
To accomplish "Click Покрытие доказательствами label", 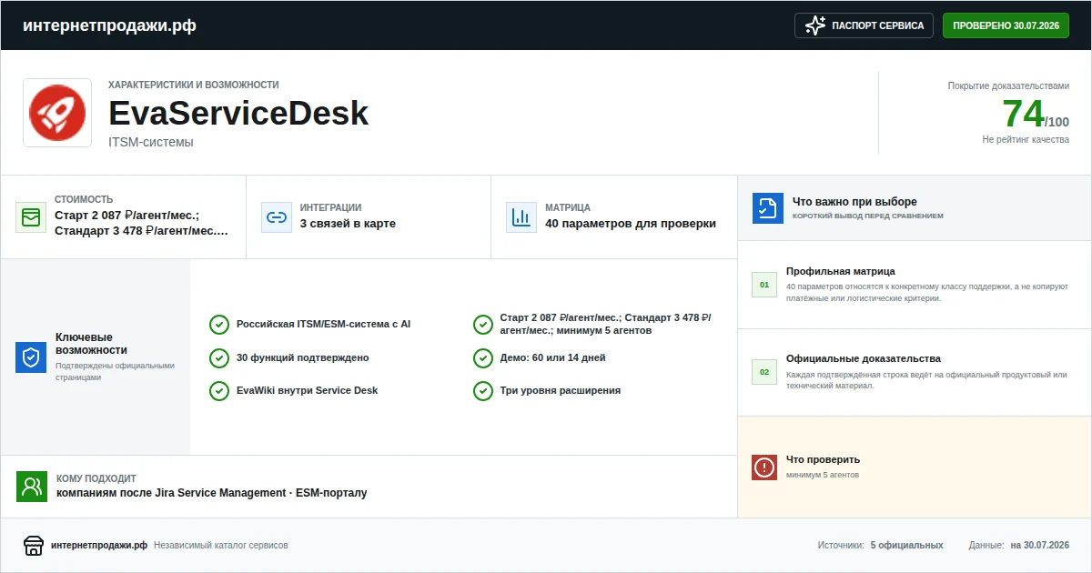I will point(1008,85).
